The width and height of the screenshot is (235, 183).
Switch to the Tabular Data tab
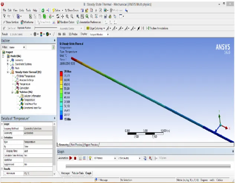(x=78, y=173)
